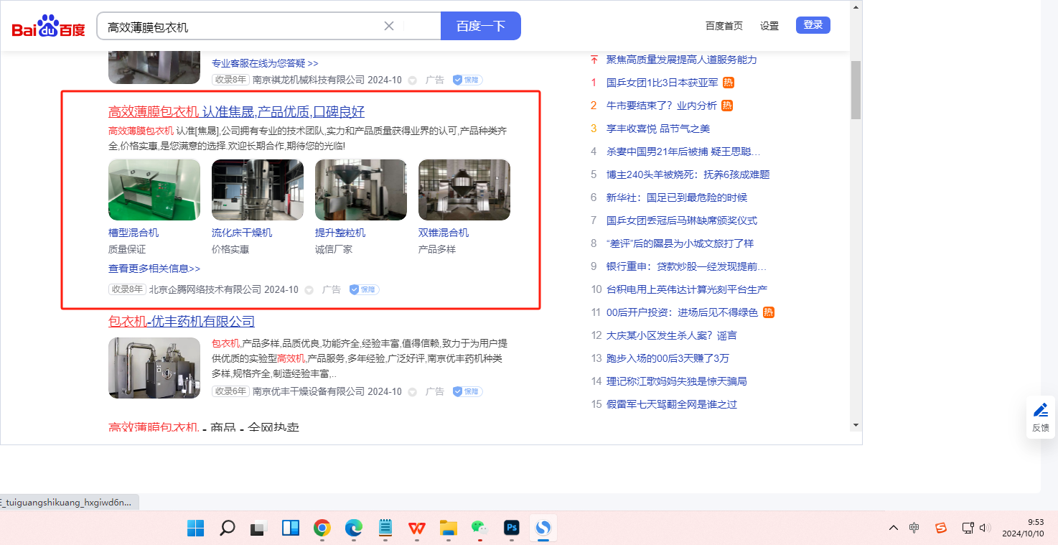
Task: Go to 百度首页
Action: coord(724,26)
